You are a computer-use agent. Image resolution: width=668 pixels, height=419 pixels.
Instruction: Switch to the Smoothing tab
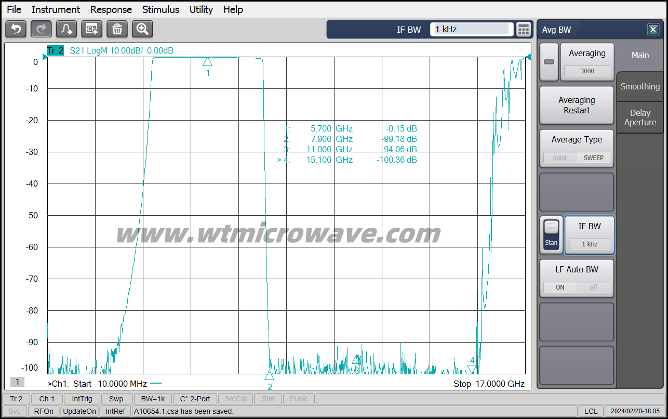[640, 86]
